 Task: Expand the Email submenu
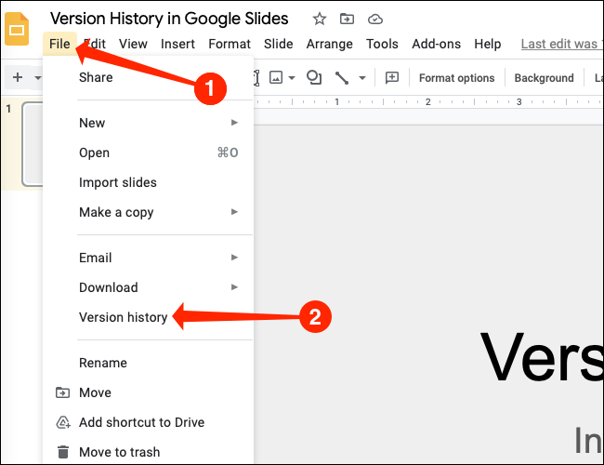click(x=149, y=258)
